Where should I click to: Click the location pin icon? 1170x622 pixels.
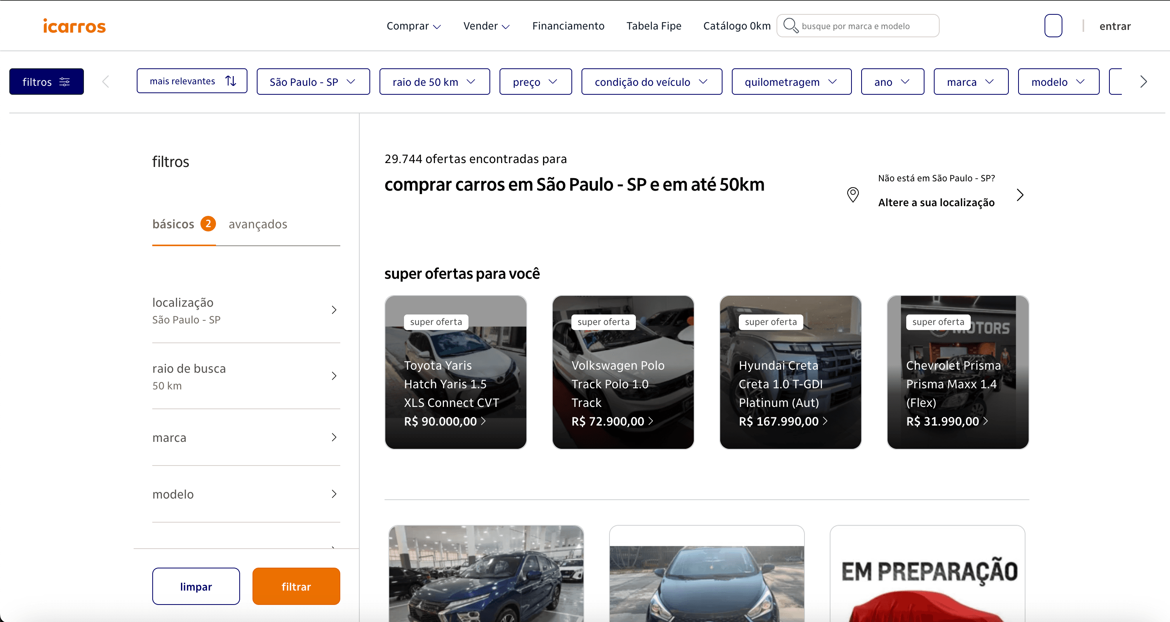[853, 195]
